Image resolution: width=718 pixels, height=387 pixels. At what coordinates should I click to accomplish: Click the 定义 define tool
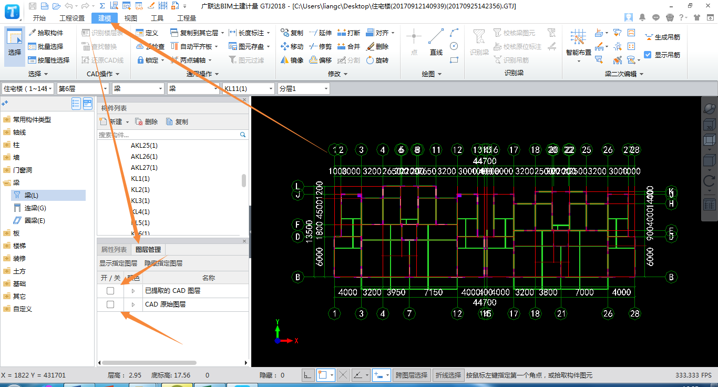(x=147, y=33)
